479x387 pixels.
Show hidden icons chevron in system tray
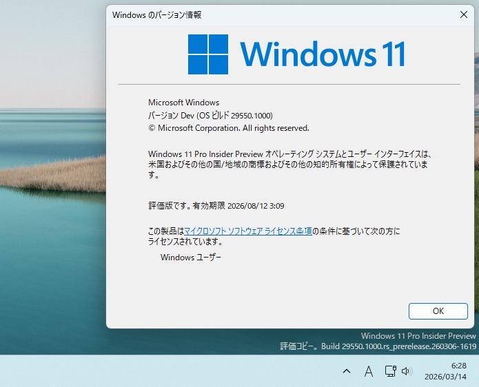347,371
